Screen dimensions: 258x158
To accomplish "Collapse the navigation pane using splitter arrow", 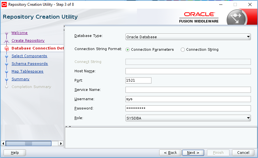I will (64, 26).
